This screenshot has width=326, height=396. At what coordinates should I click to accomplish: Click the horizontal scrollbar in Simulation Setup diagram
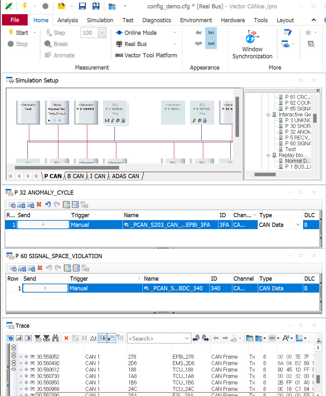click(67, 167)
